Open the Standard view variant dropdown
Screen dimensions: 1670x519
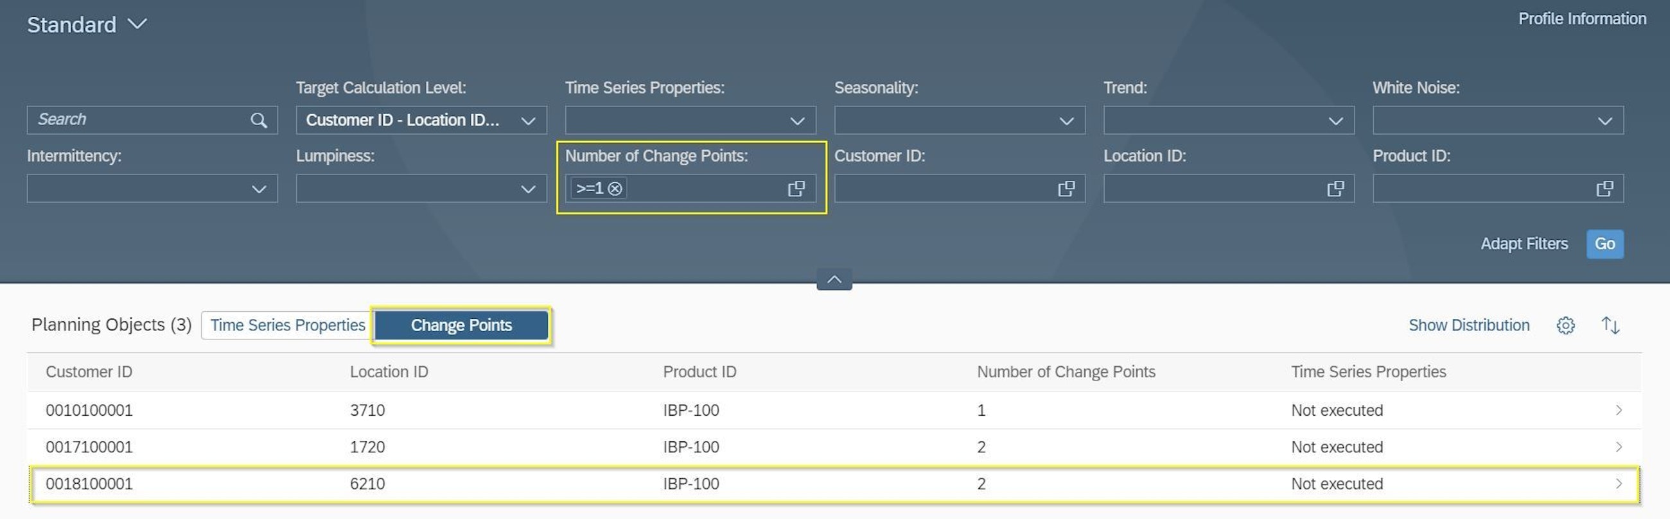pyautogui.click(x=137, y=24)
